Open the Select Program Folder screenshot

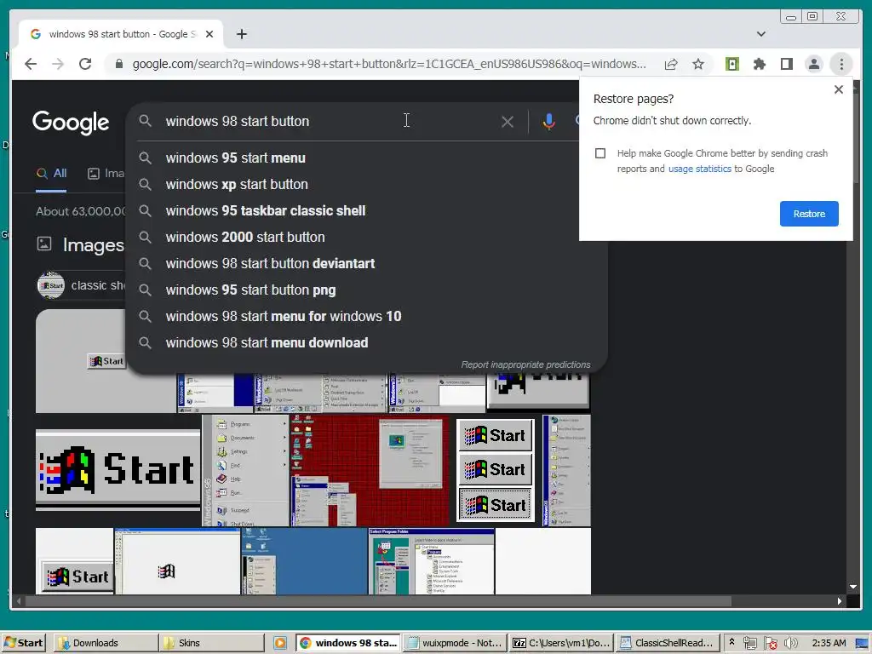click(x=431, y=561)
